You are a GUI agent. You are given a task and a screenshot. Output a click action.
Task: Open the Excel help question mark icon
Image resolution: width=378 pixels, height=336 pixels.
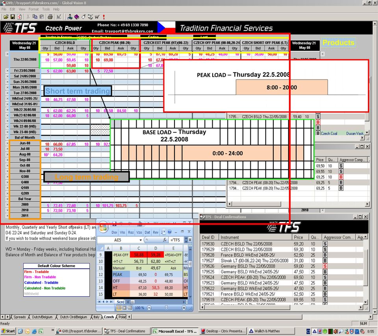pyautogui.click(x=169, y=232)
